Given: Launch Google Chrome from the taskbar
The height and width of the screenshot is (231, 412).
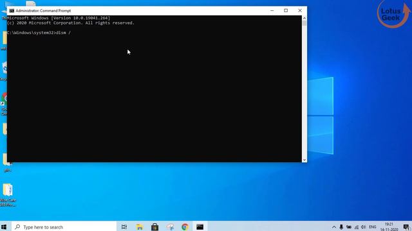Looking at the screenshot, I should [x=185, y=227].
